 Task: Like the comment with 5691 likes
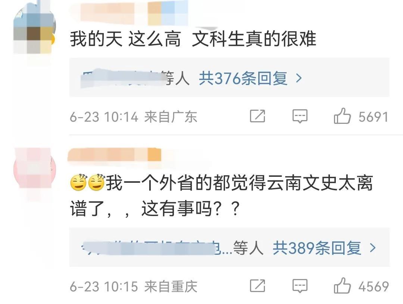342,116
